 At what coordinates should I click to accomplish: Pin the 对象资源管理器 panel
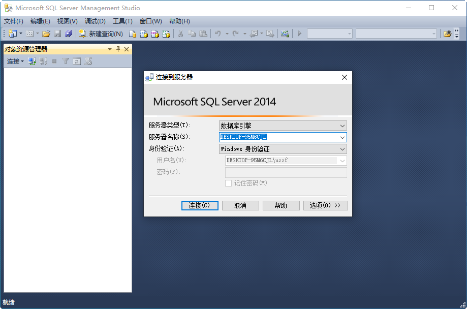(x=118, y=49)
